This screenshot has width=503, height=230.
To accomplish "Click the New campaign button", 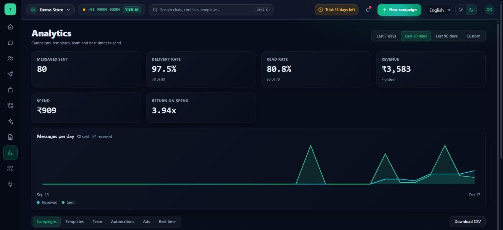I will click(x=399, y=10).
